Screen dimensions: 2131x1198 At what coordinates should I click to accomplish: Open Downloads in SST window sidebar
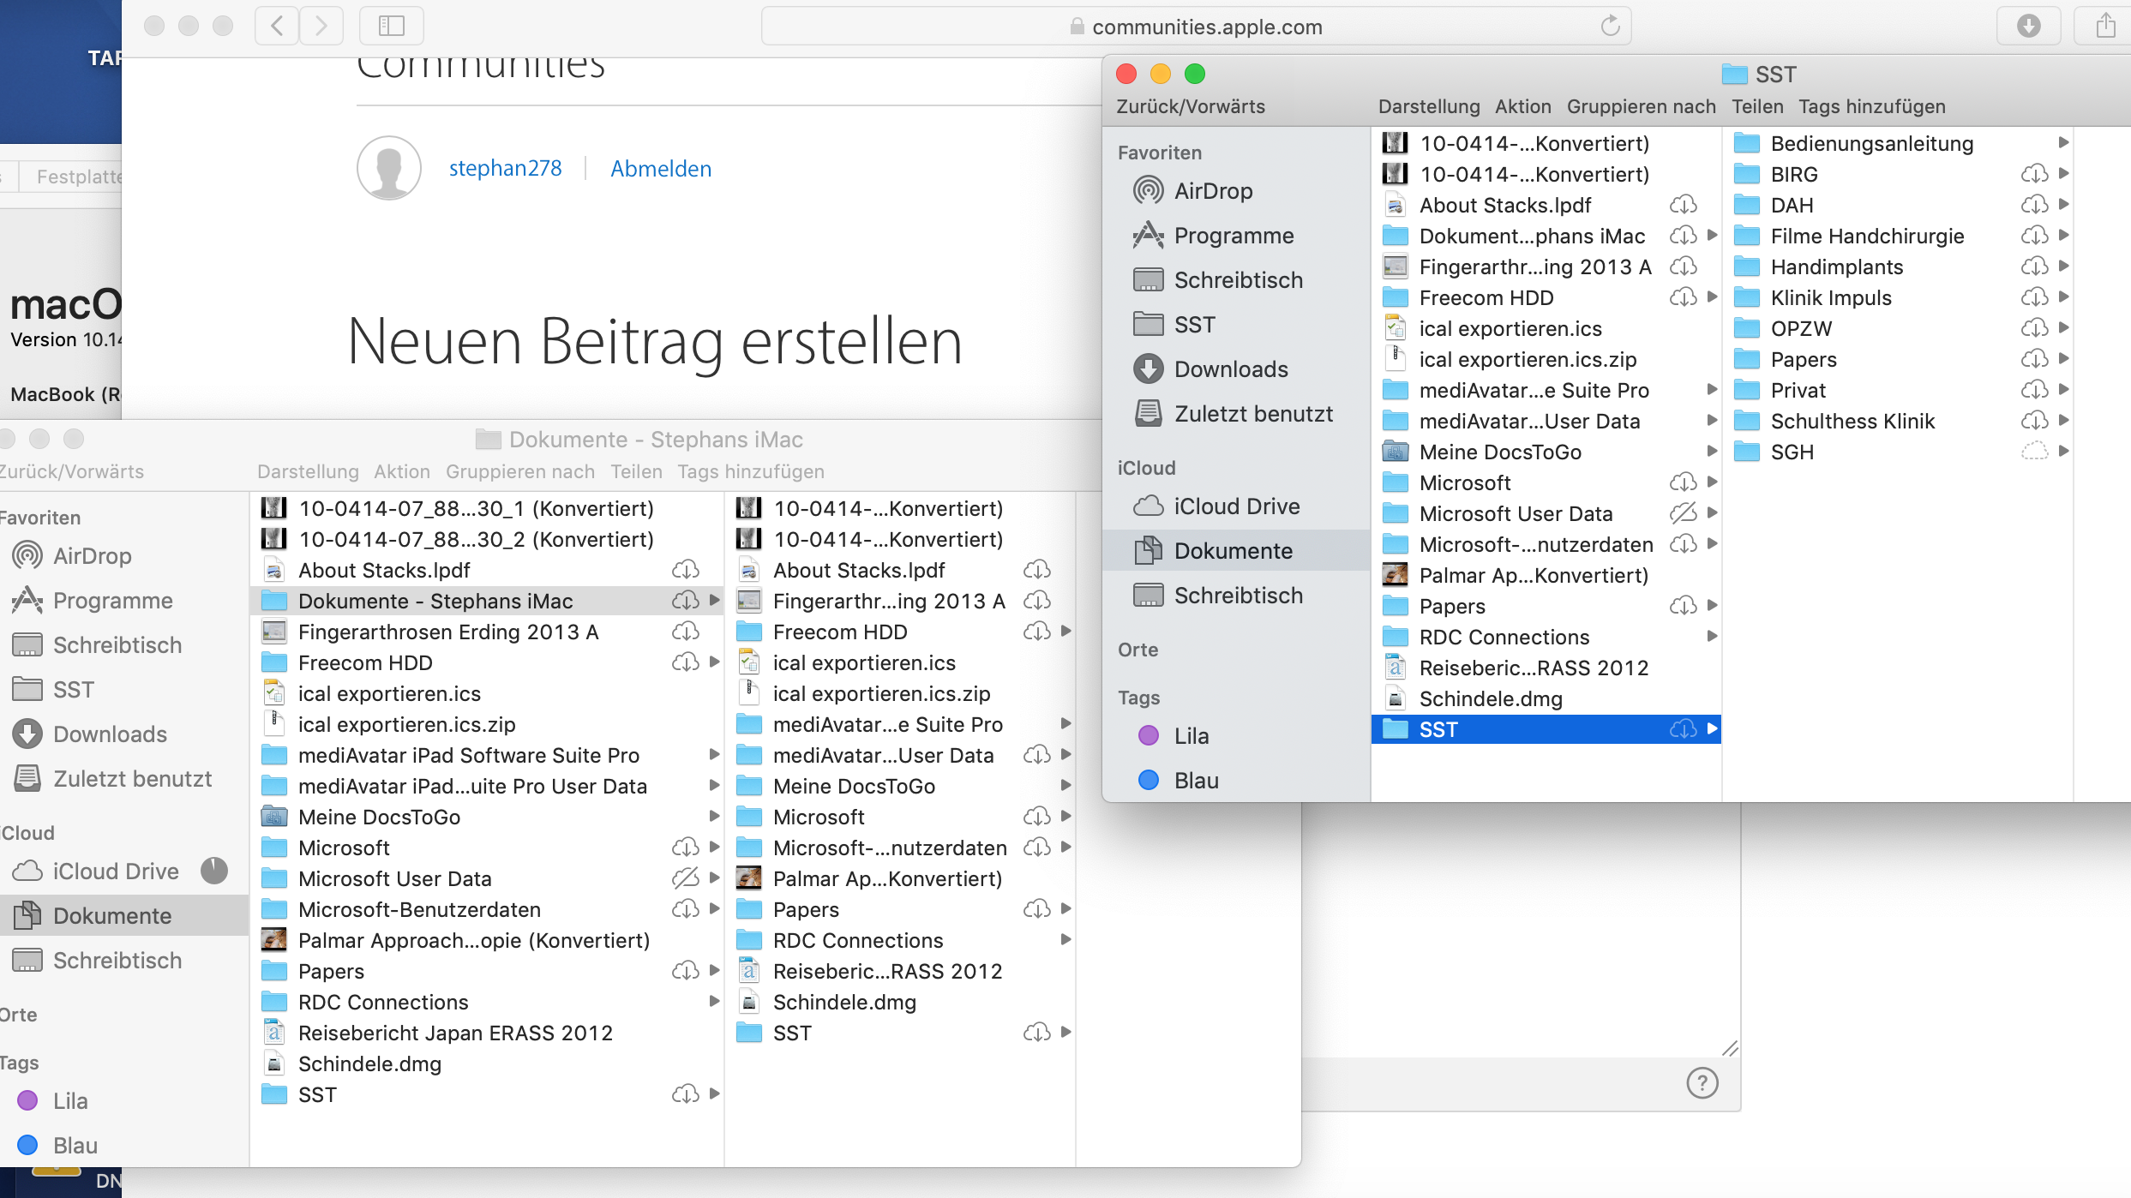coord(1230,369)
